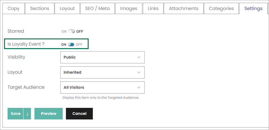
Task: Open the Sections tab
Action: click(40, 8)
